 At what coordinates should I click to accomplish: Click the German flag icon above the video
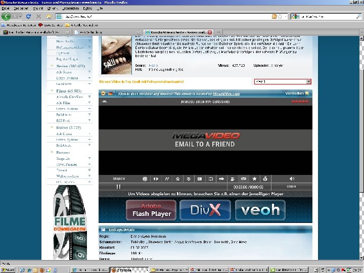click(110, 94)
